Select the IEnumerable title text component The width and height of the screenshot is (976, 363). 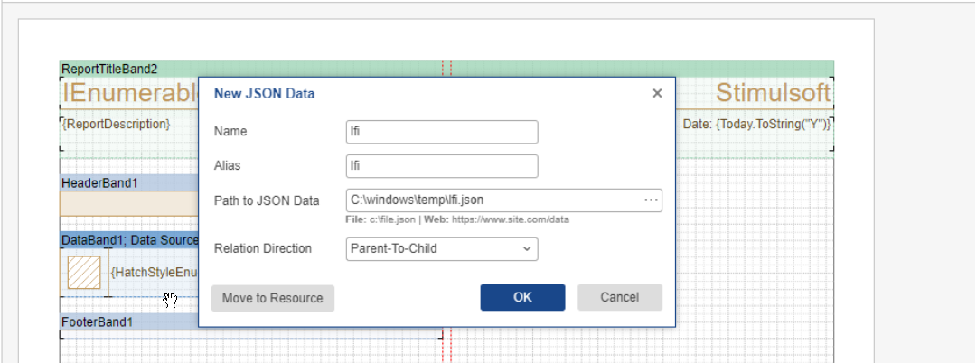pos(128,93)
